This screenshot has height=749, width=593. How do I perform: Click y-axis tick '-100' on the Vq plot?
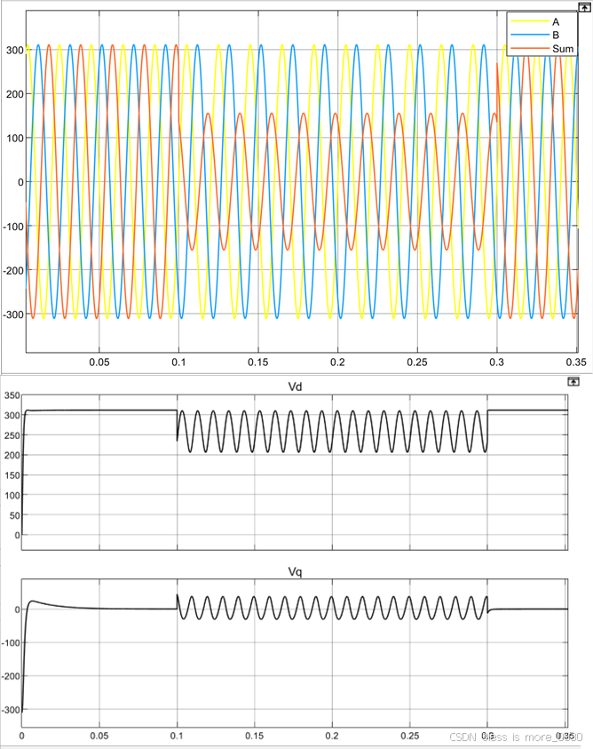(x=11, y=643)
